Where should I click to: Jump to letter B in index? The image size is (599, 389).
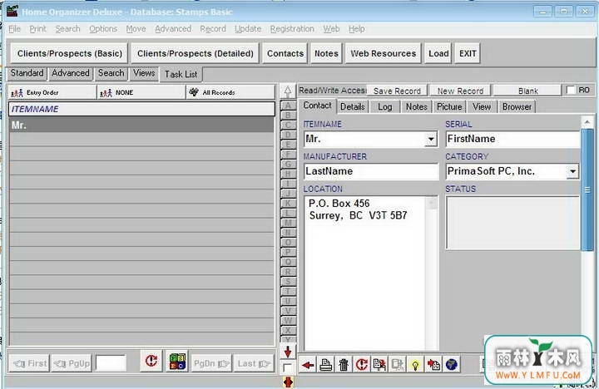coord(288,115)
